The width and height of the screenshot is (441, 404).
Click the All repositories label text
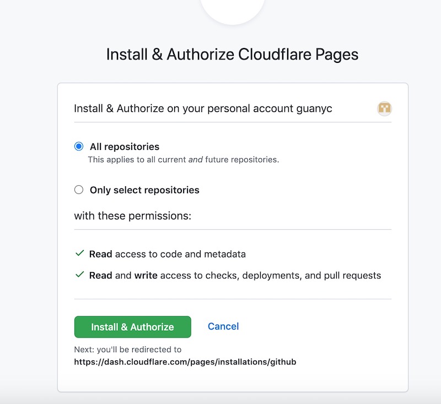[x=125, y=147]
